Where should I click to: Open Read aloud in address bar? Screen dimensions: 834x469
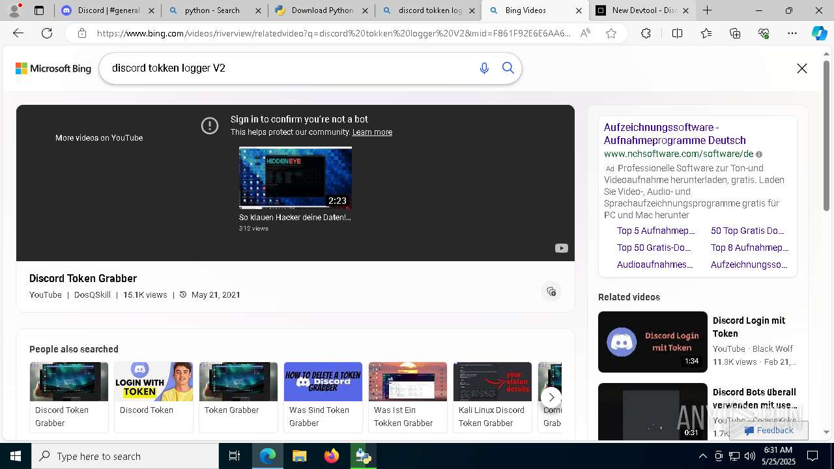[x=585, y=33]
